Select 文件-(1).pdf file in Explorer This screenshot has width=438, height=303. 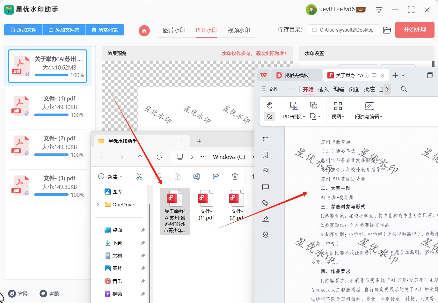coord(206,205)
